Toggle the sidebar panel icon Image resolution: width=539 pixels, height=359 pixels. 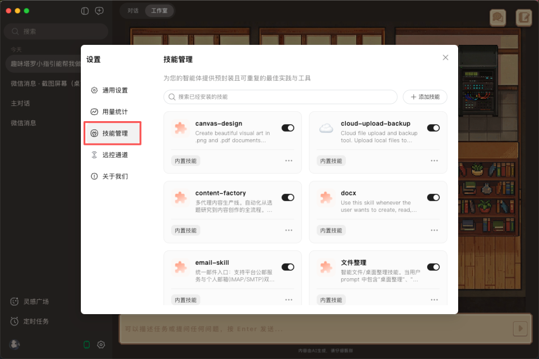tap(84, 11)
